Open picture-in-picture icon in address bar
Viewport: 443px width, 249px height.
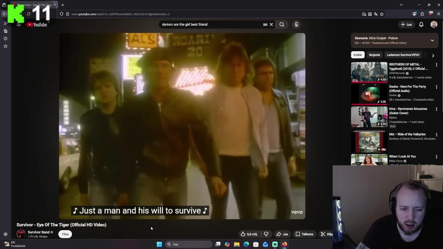click(364, 14)
